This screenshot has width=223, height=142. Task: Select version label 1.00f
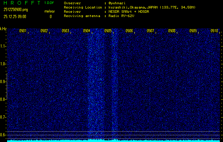tap(49, 3)
